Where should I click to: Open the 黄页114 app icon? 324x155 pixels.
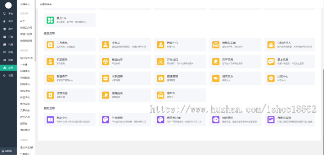coord(50,20)
